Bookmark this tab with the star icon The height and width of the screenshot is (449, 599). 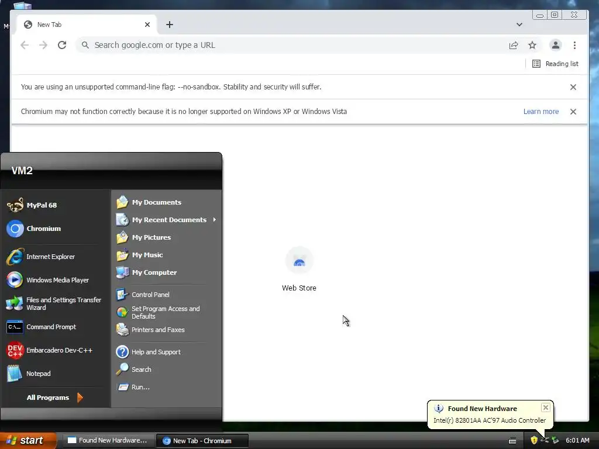(x=532, y=46)
